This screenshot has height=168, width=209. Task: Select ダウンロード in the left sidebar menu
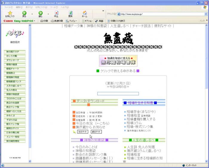(x=15, y=60)
